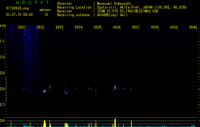Image resolution: width=200 pixels, height=127 pixels.
Task: Click the 0836 time marker
Action: pos(117,27)
